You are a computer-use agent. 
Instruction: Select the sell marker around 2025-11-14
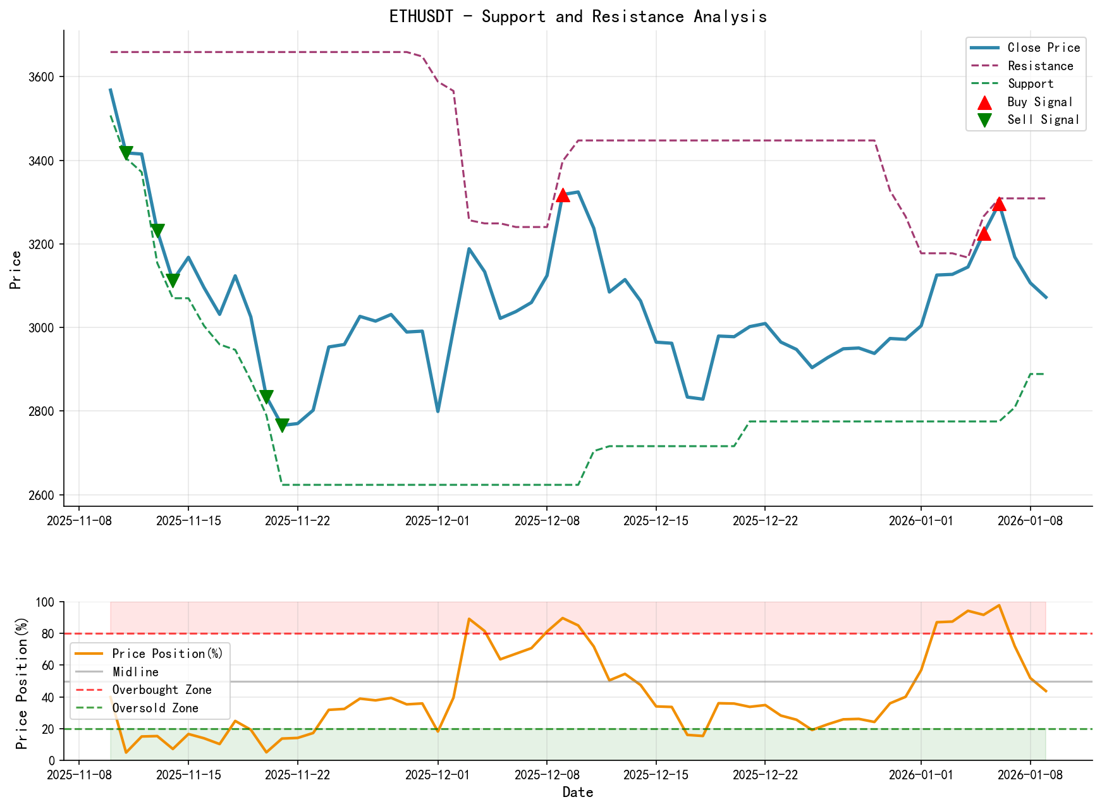tap(173, 279)
